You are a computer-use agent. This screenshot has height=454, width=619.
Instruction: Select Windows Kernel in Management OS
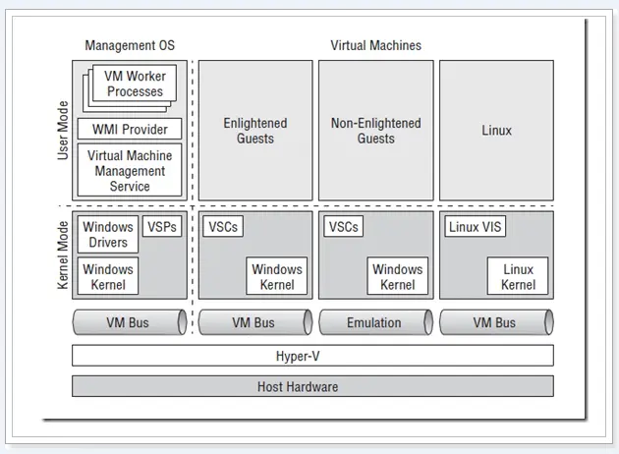(108, 276)
